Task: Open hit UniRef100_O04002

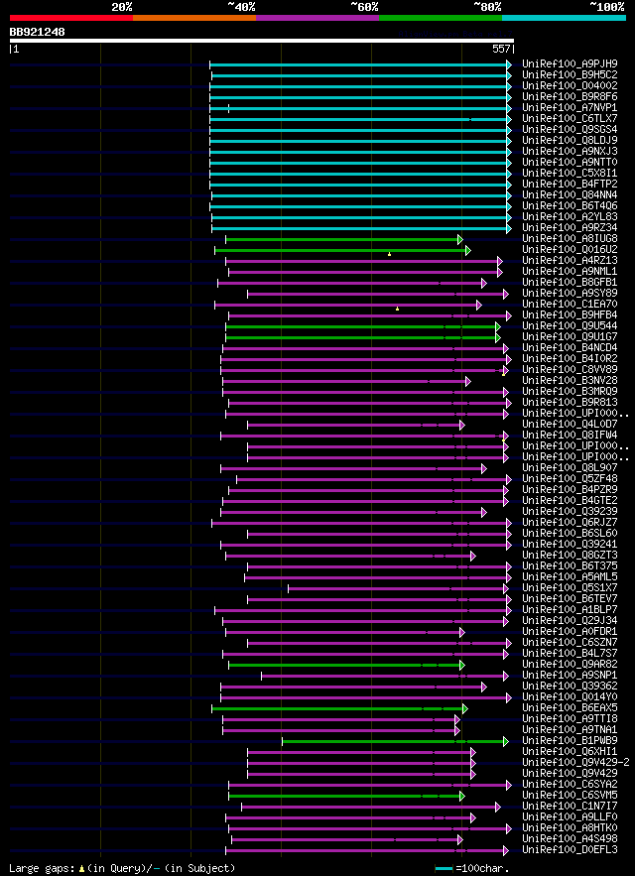Action: [570, 85]
